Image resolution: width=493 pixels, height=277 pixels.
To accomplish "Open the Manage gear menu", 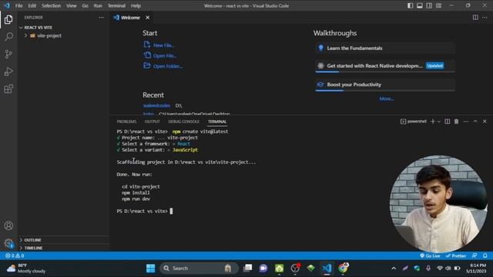I will [8, 243].
